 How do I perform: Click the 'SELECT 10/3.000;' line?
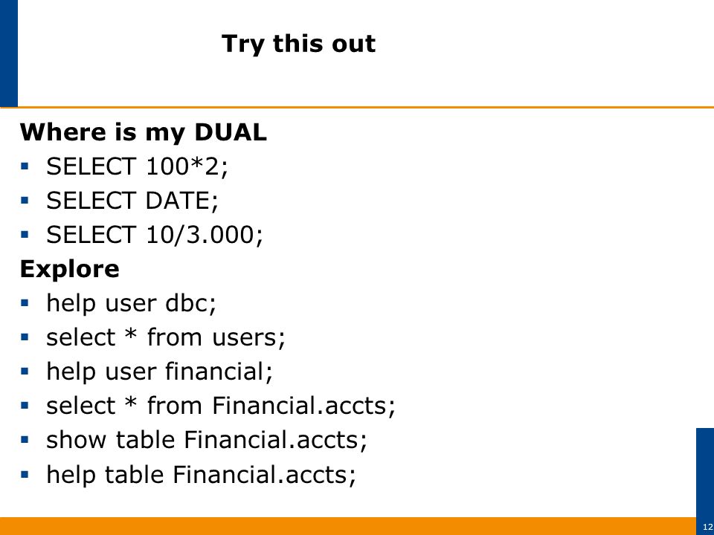[x=155, y=235]
